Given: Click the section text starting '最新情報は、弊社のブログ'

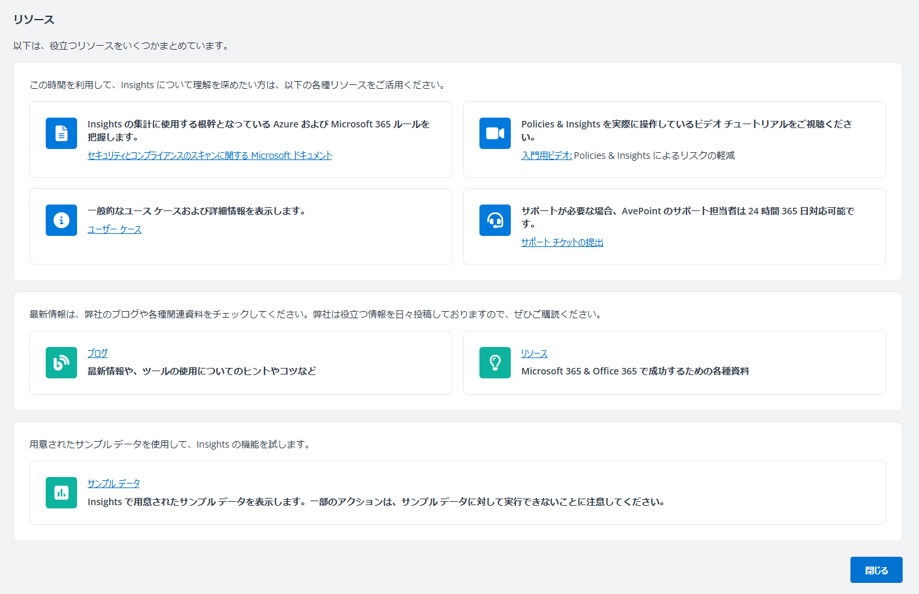Looking at the screenshot, I should pos(317,314).
